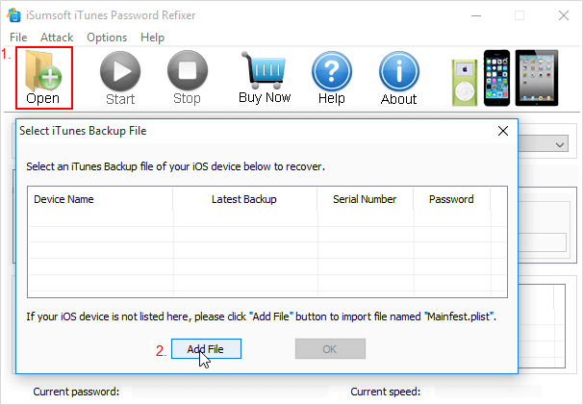Click the Help question mark icon
583x405 pixels.
331,71
